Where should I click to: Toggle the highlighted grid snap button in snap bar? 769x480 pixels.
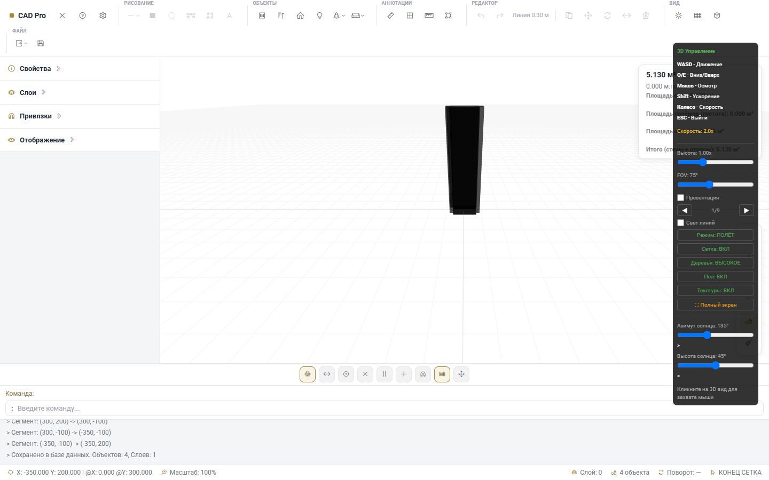pos(442,374)
